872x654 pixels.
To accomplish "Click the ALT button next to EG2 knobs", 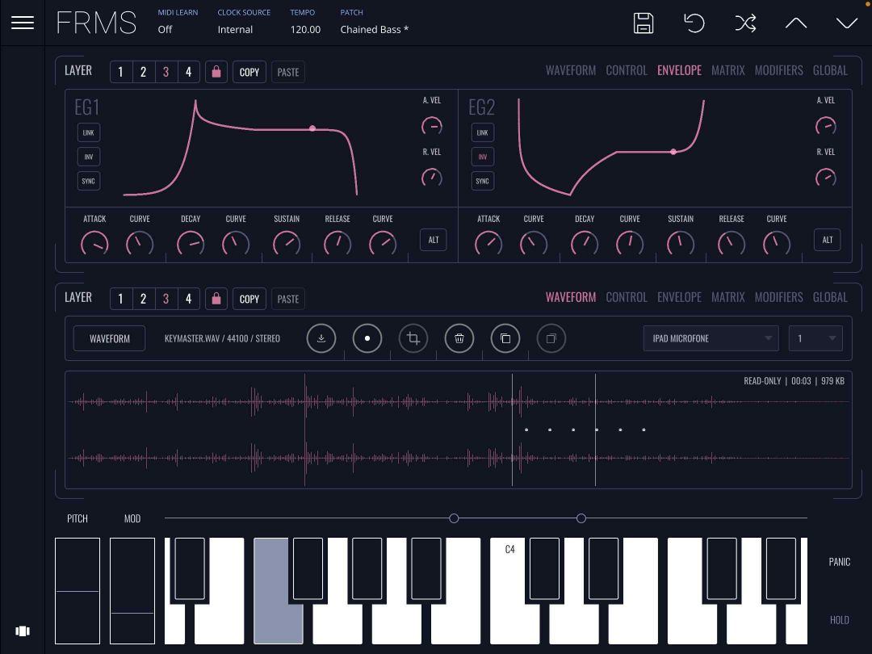I will pos(827,240).
